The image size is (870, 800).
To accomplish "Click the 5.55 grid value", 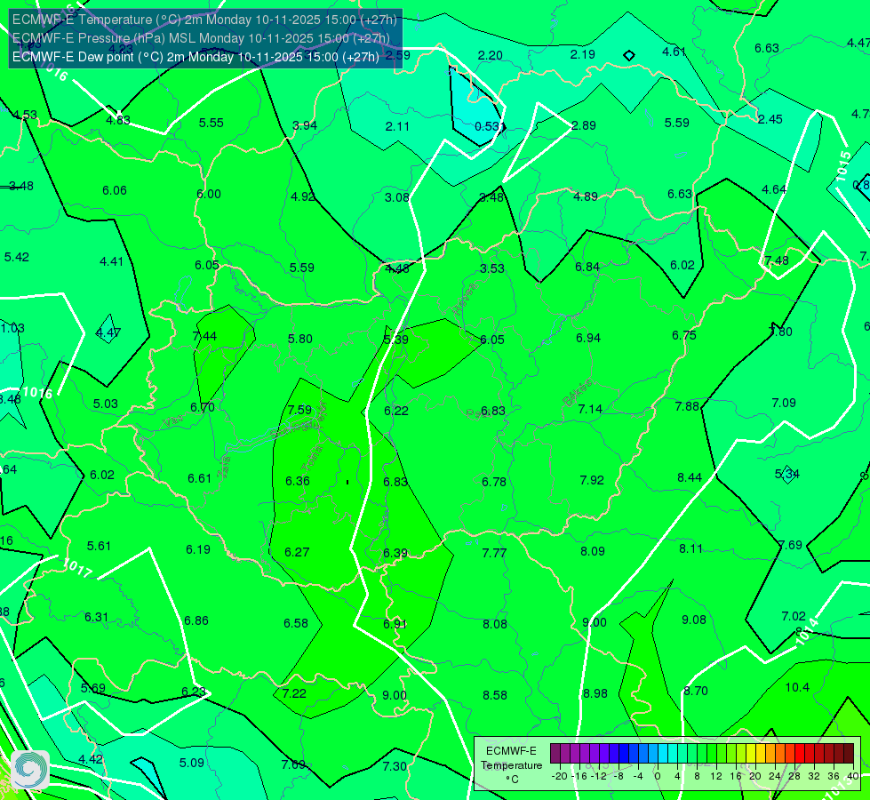I will click(212, 123).
